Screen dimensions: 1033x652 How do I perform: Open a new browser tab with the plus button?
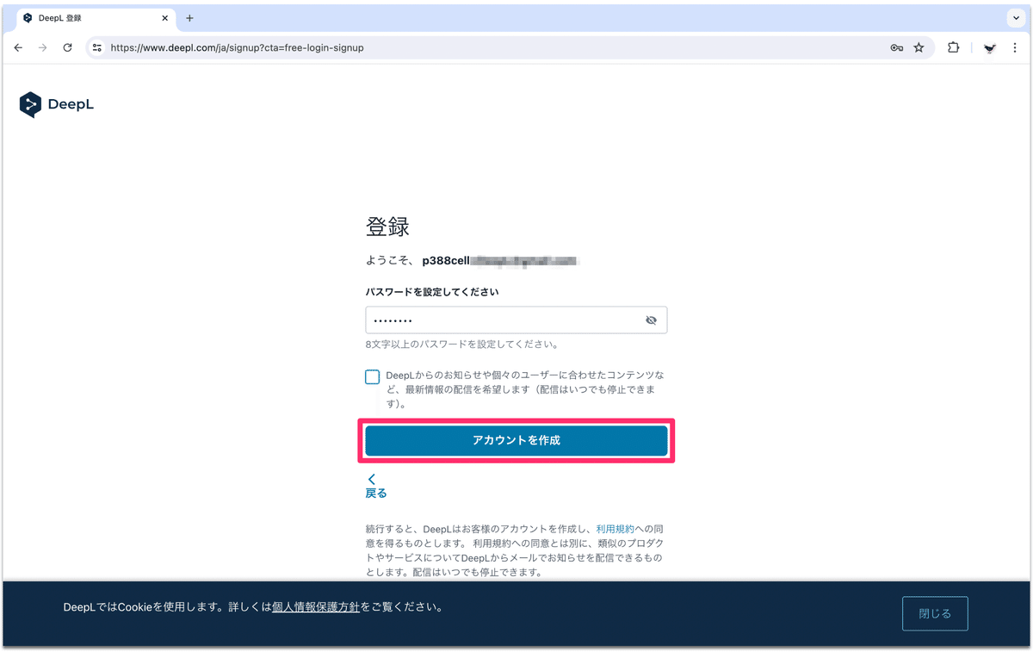pos(188,17)
